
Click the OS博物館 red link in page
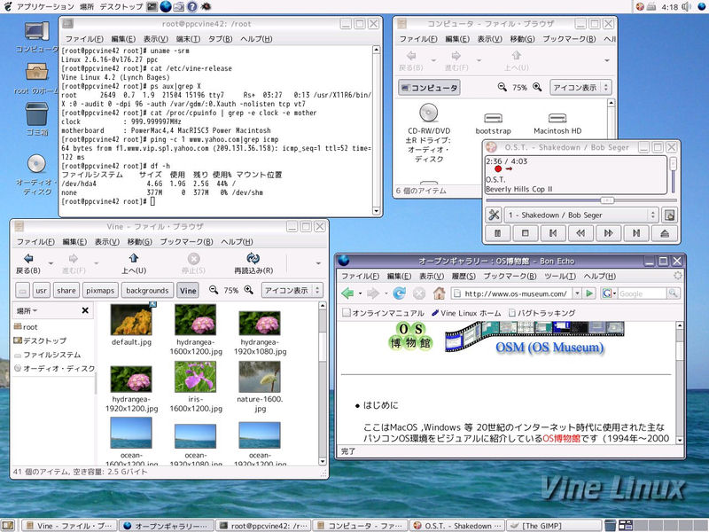(561, 438)
